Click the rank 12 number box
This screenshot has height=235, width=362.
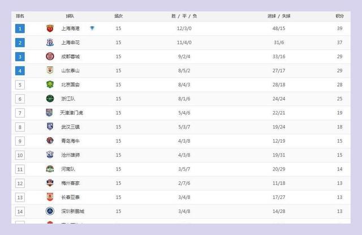[x=20, y=183]
